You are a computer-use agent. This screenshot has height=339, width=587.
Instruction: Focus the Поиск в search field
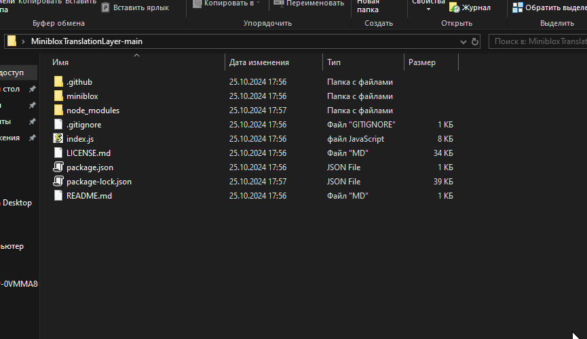538,41
